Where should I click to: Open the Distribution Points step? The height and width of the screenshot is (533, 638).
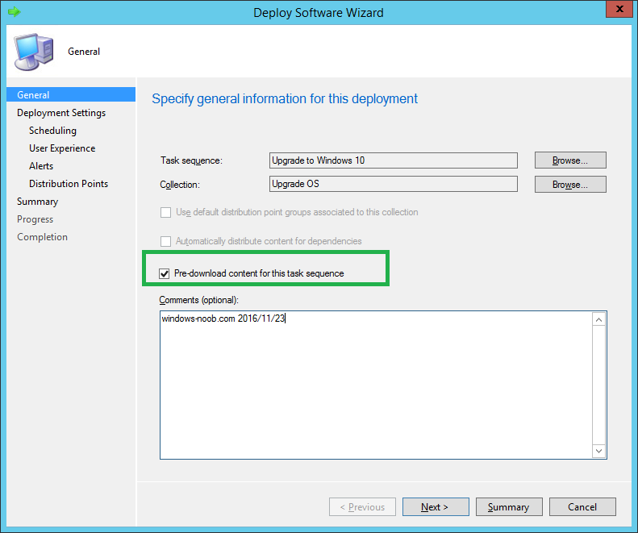click(x=69, y=184)
